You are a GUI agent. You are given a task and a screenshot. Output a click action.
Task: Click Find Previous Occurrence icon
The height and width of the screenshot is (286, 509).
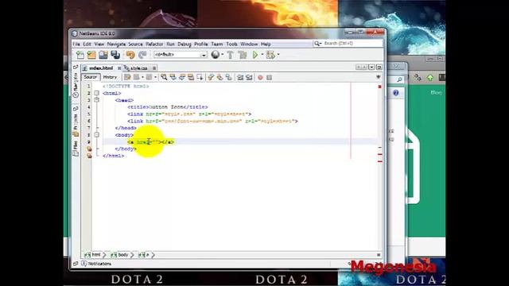click(173, 77)
